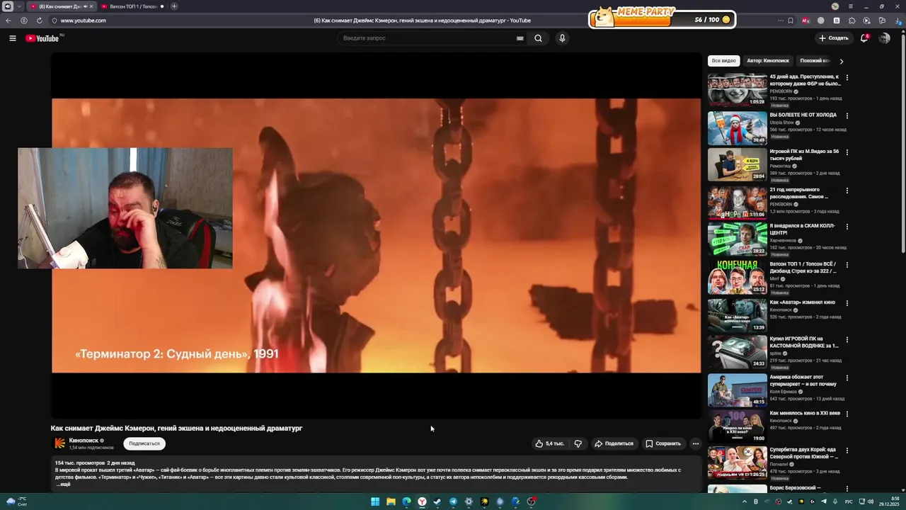This screenshot has height=510, width=906.
Task: Open browser extensions puzzle icon
Action: tap(851, 21)
